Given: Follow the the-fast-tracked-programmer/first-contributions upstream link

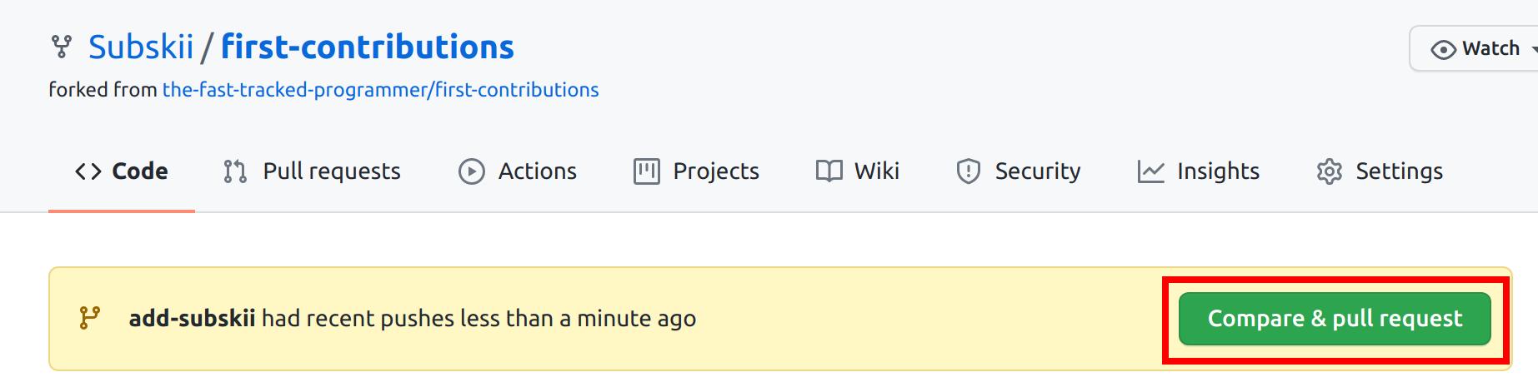Looking at the screenshot, I should (x=380, y=90).
